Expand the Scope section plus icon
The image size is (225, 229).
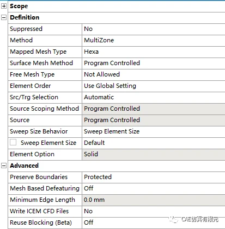[4, 6]
